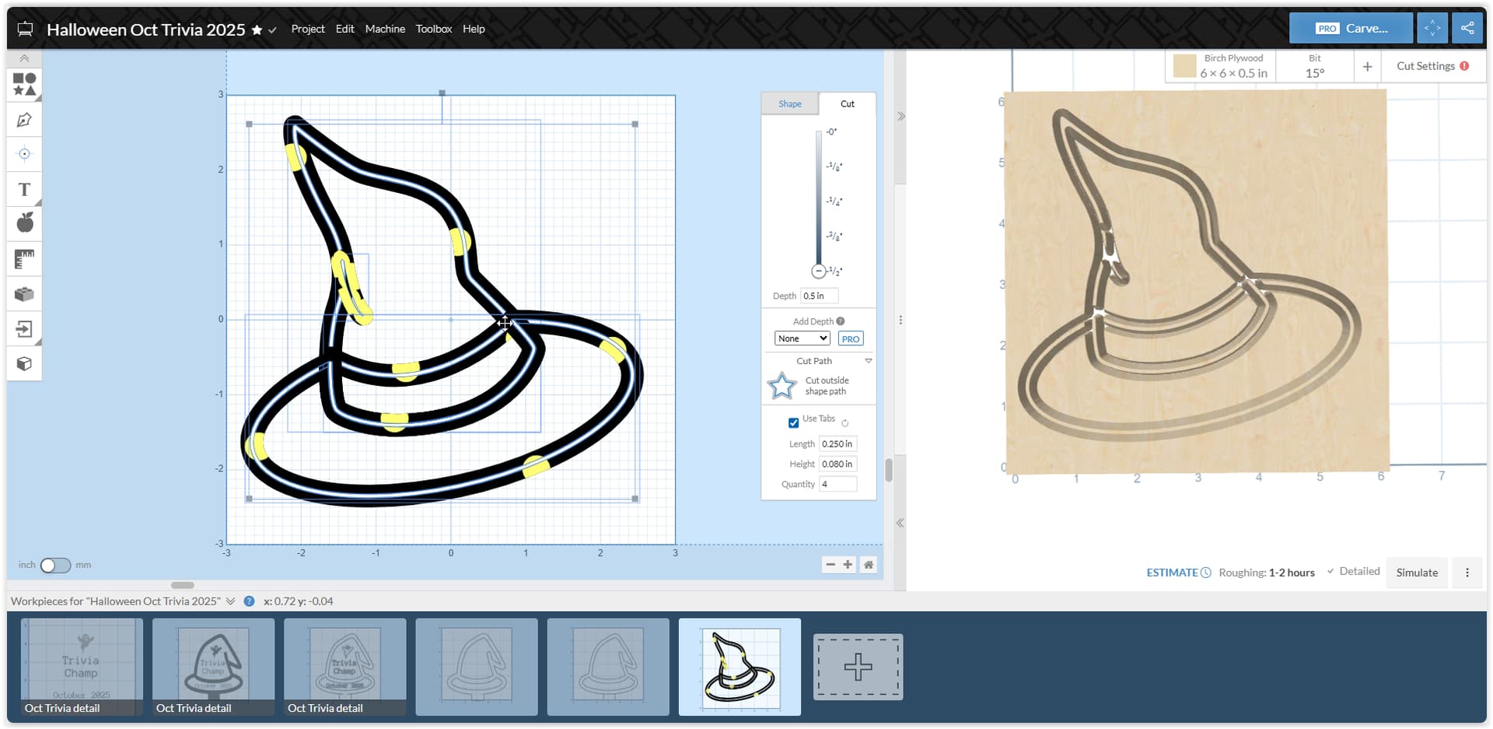
Task: Reset canvas view with home icon
Action: tap(869, 565)
